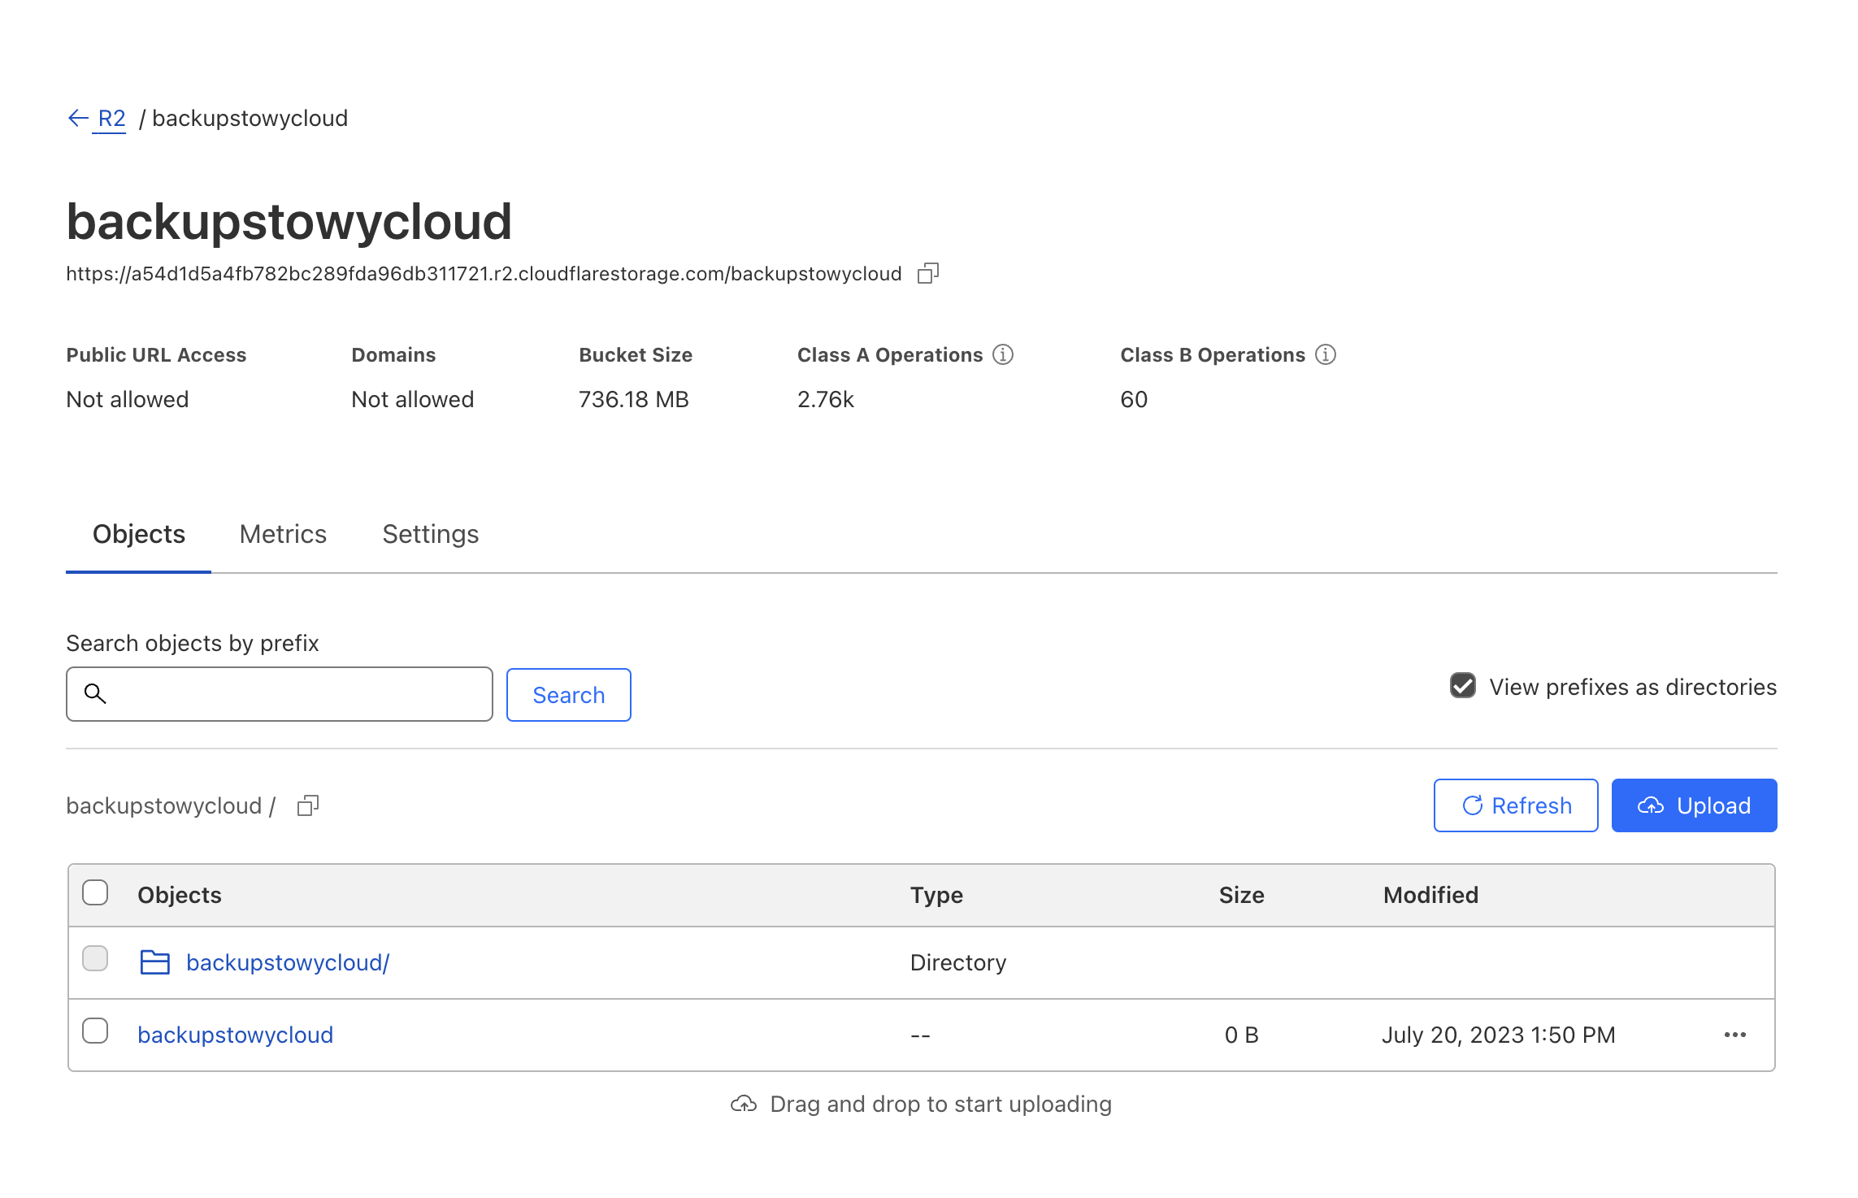Focus the search objects by prefix field
The width and height of the screenshot is (1858, 1198).
click(x=280, y=694)
